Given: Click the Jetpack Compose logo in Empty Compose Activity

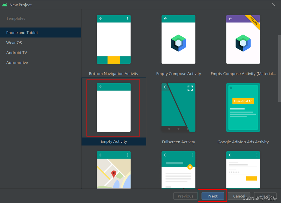Looking at the screenshot, I should tap(178, 43).
